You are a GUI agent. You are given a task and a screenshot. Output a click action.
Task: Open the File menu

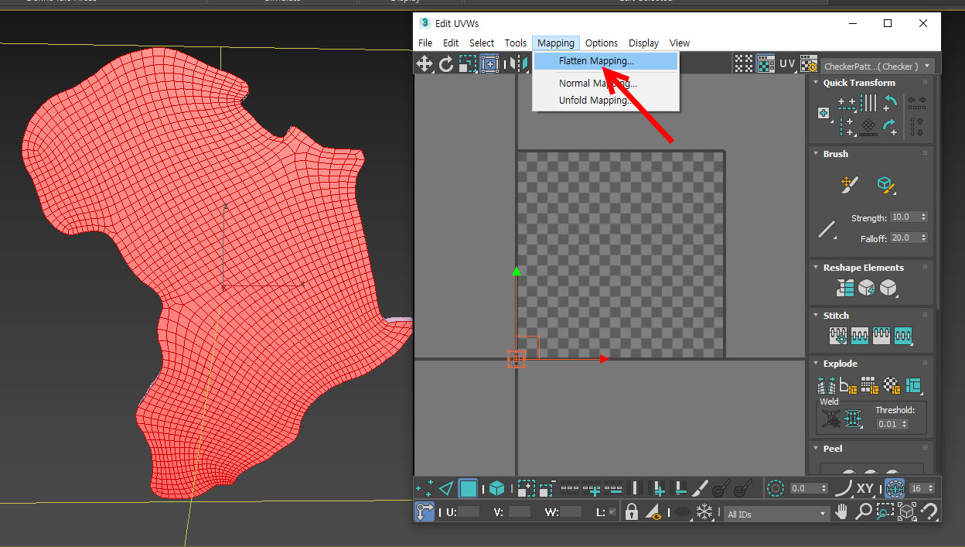point(425,43)
